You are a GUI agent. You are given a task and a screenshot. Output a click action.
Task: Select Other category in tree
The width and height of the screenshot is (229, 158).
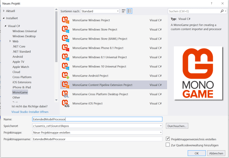[x=16, y=98]
